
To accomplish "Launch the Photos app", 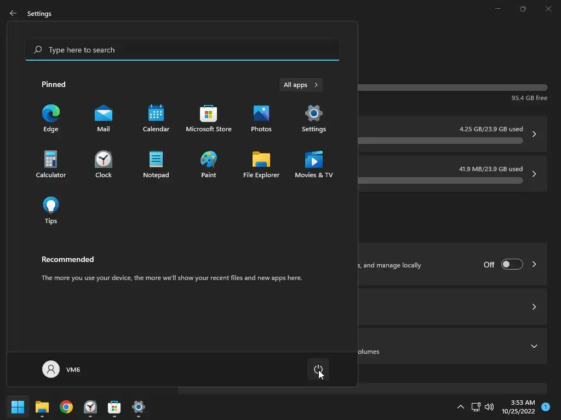I will click(261, 119).
